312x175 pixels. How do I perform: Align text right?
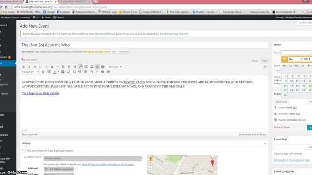click(x=75, y=67)
